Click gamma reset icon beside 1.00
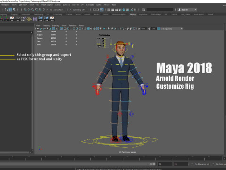 149,29
